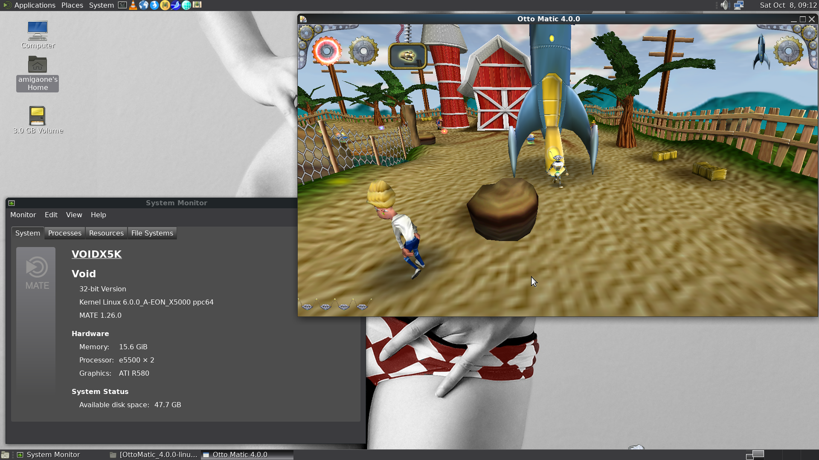Open the 3.0 GB Volume desktop icon

point(38,120)
